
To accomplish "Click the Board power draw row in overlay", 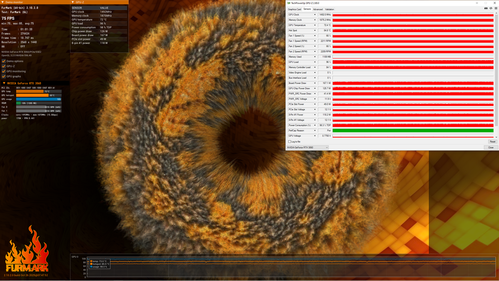I will tap(99, 35).
